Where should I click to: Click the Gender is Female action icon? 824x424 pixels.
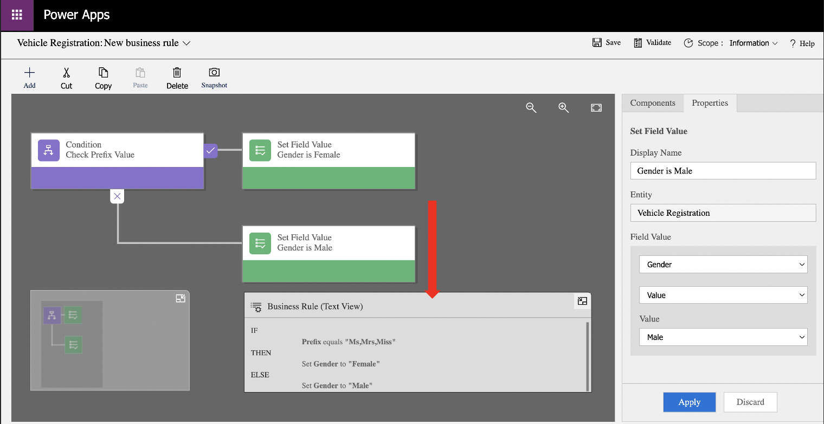pyautogui.click(x=260, y=150)
